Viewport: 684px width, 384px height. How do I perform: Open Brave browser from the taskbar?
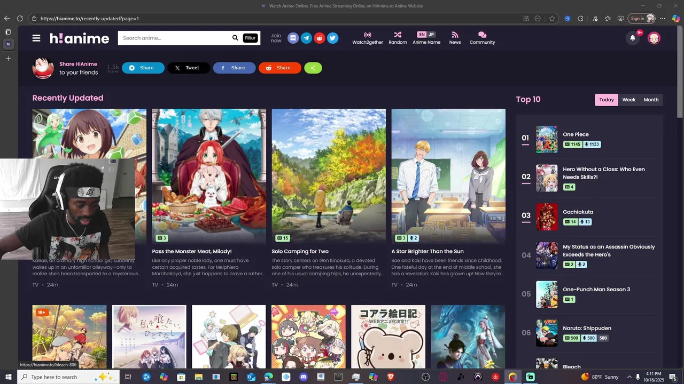[x=391, y=377]
